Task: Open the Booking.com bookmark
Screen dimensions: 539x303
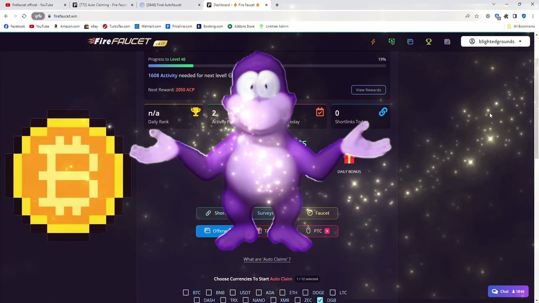Action: coord(210,26)
